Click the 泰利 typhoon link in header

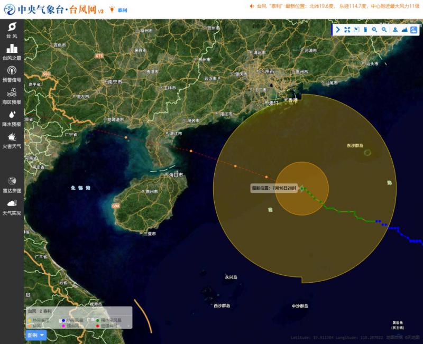click(122, 10)
